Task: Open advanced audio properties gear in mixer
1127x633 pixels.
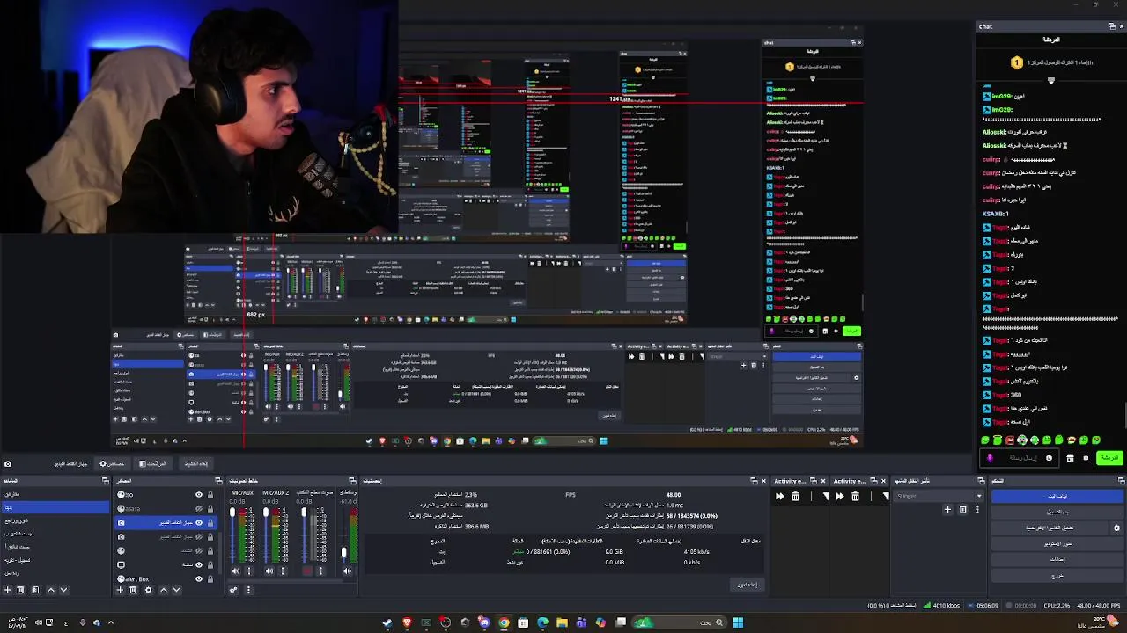Action: click(x=233, y=590)
